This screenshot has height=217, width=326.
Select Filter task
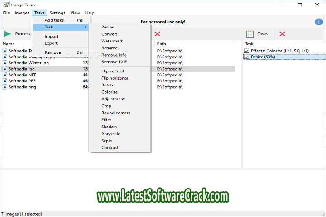click(120, 120)
